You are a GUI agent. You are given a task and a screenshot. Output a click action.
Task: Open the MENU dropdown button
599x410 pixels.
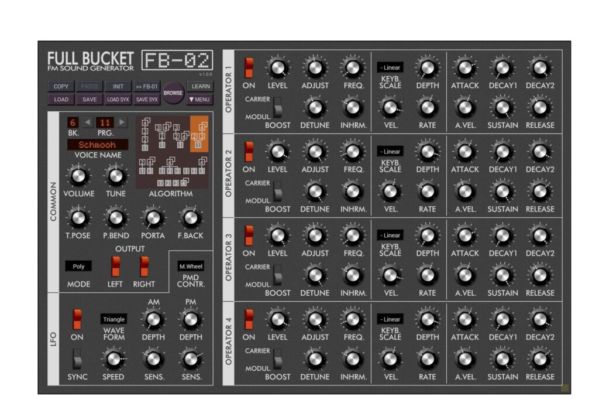click(x=199, y=100)
